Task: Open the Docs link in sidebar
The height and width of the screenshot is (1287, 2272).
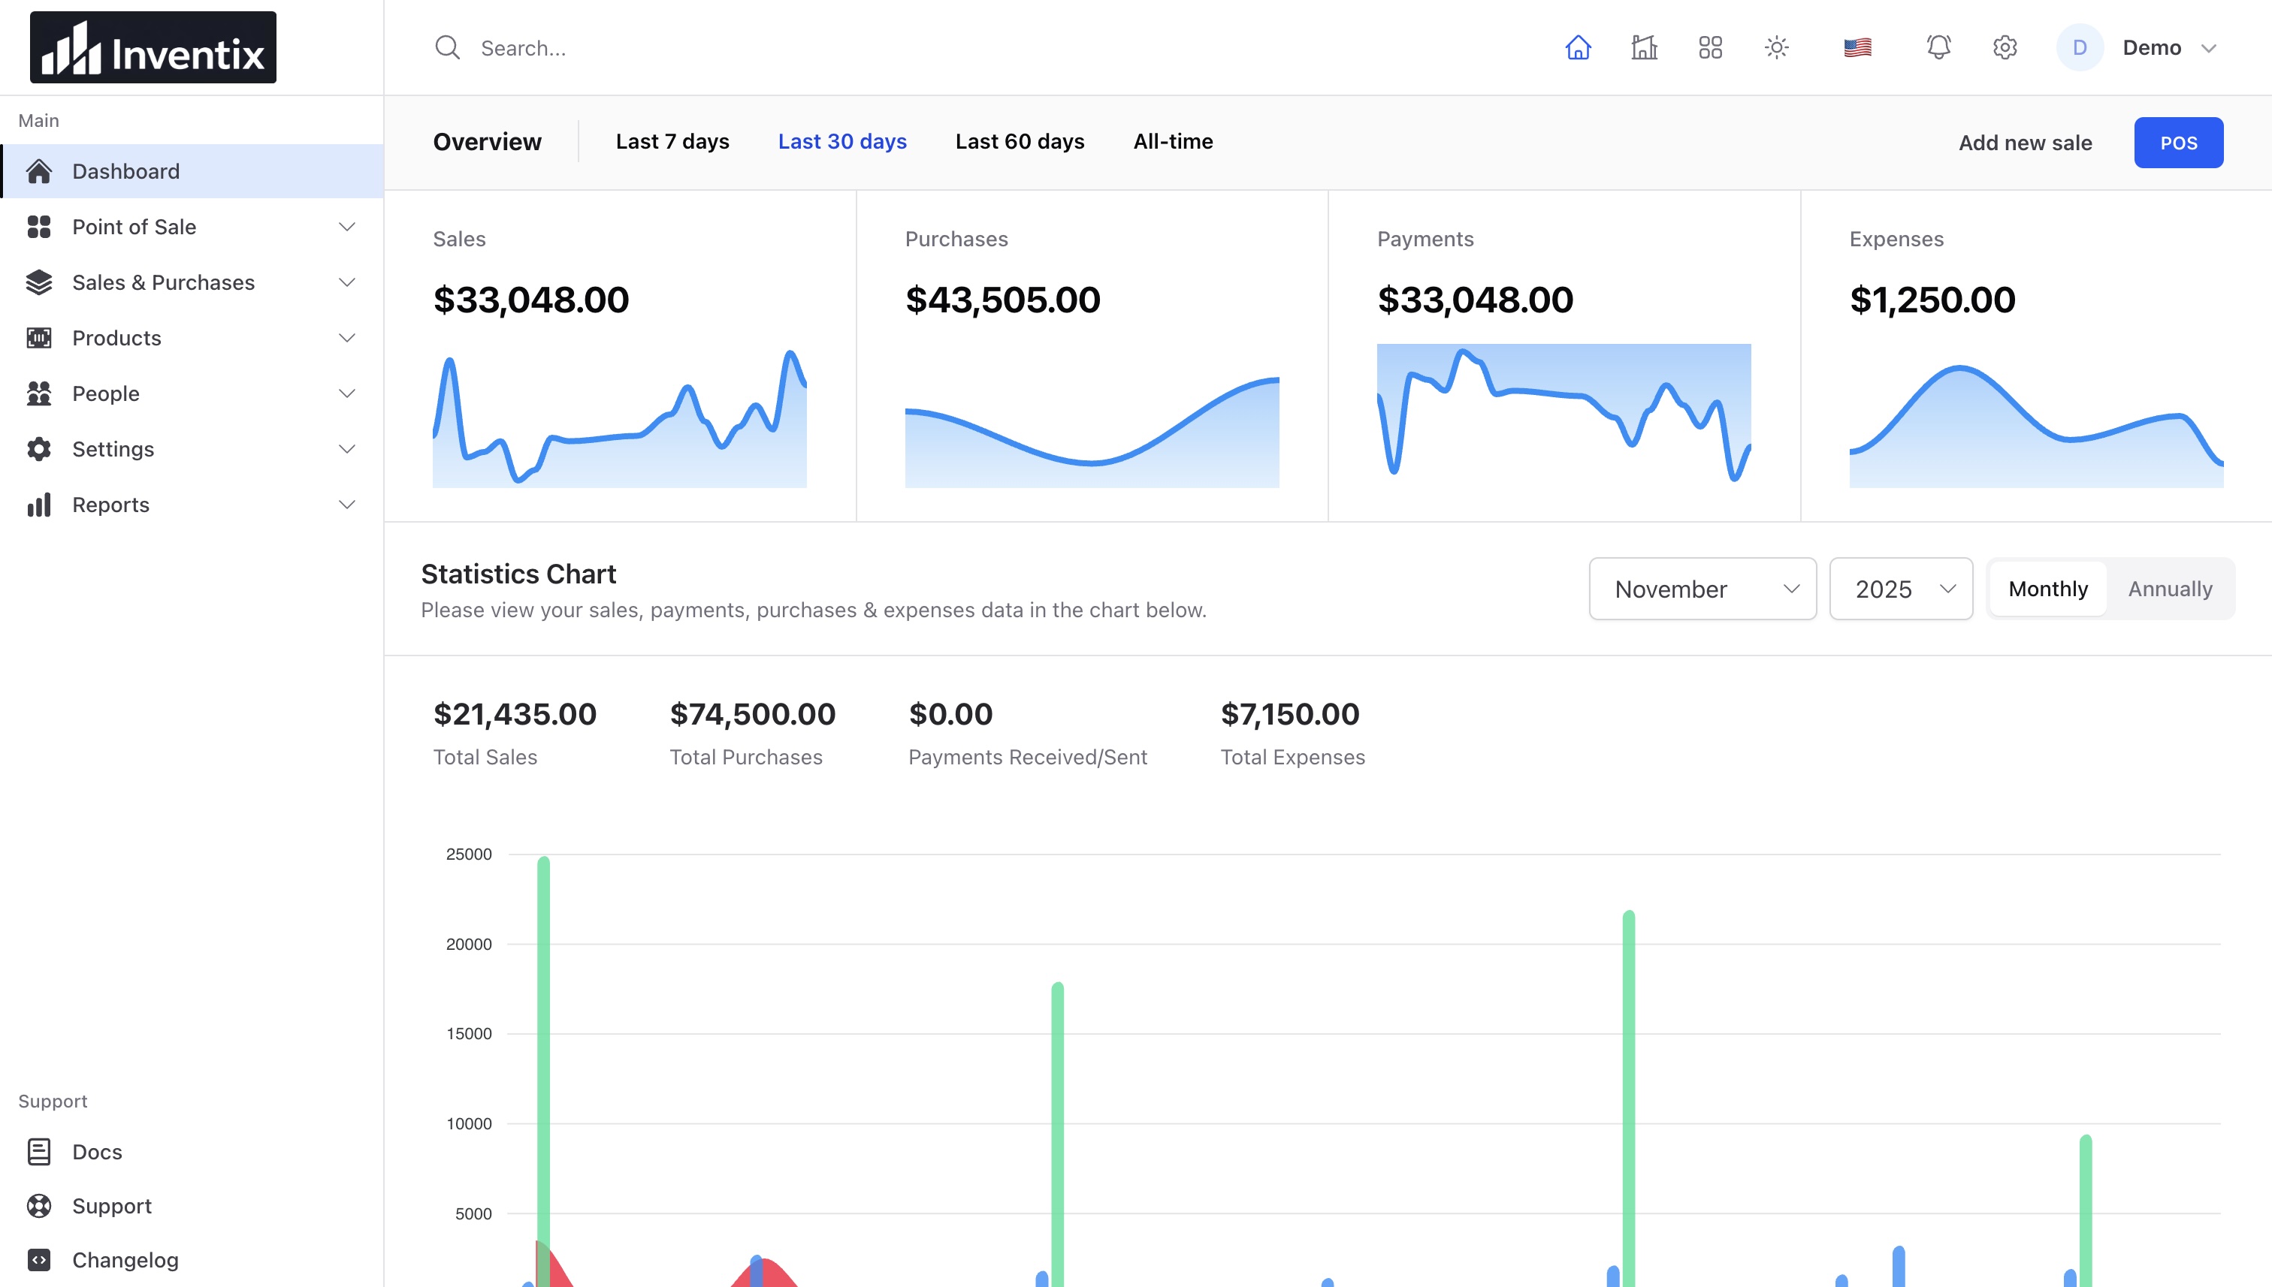Action: tap(97, 1152)
